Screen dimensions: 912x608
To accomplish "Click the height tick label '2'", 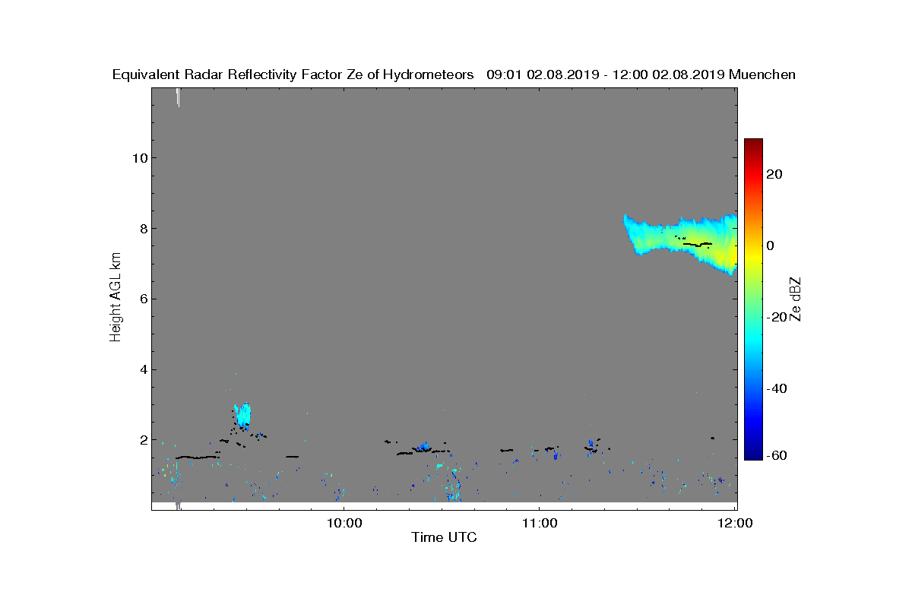I will tap(143, 440).
